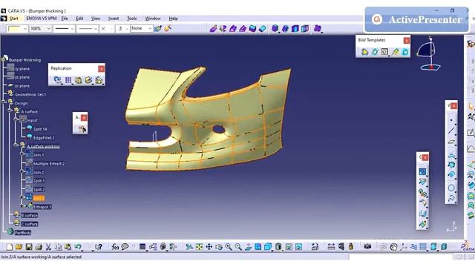This screenshot has width=475, height=267.
Task: Click the first icon in BiW Templates
Action: click(365, 52)
